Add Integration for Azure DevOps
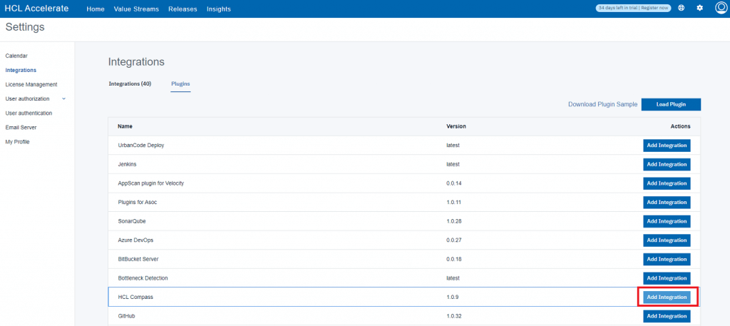The width and height of the screenshot is (730, 326). [667, 240]
